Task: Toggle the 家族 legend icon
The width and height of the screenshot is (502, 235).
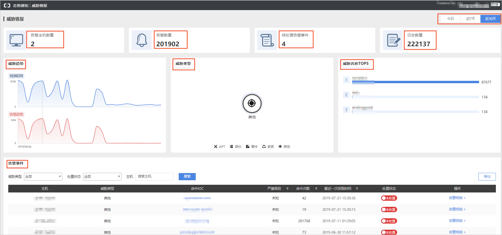Action: tap(264, 146)
